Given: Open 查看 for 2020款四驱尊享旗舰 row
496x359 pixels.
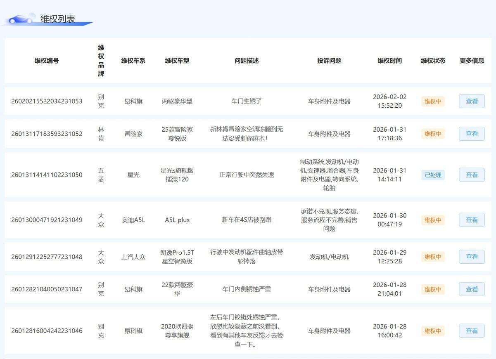Looking at the screenshot, I should [472, 331].
